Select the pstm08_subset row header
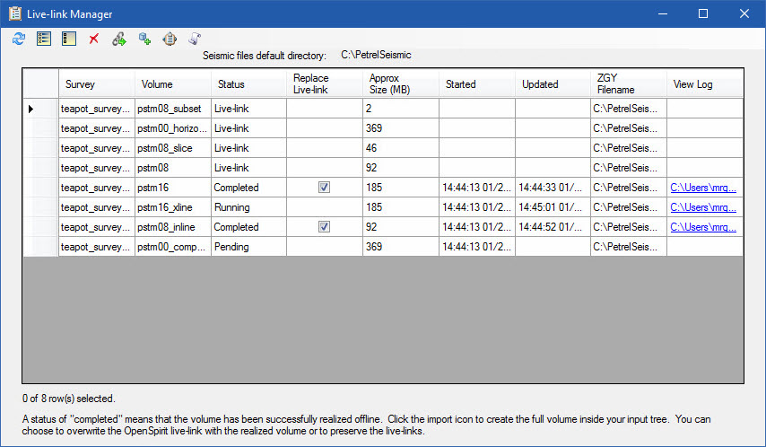Screen dimensions: 766x447 click(40, 109)
